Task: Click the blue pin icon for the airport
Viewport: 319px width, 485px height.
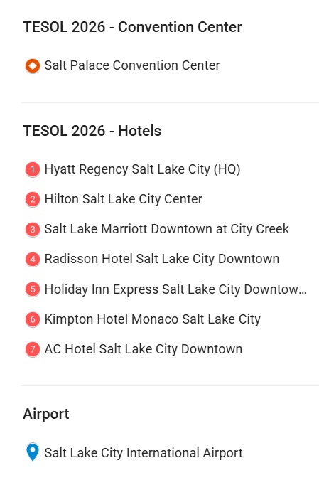Action: point(33,452)
